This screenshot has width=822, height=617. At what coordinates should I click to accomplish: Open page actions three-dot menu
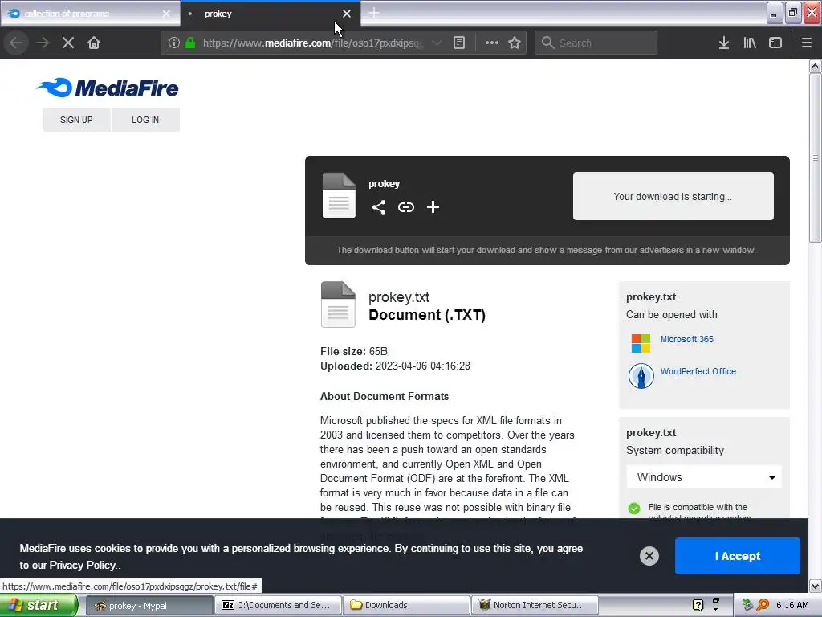[x=492, y=43]
